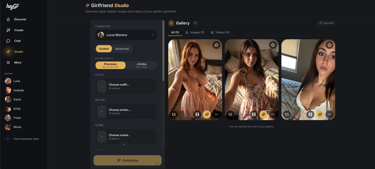Open the Choose scene selector

[126, 137]
